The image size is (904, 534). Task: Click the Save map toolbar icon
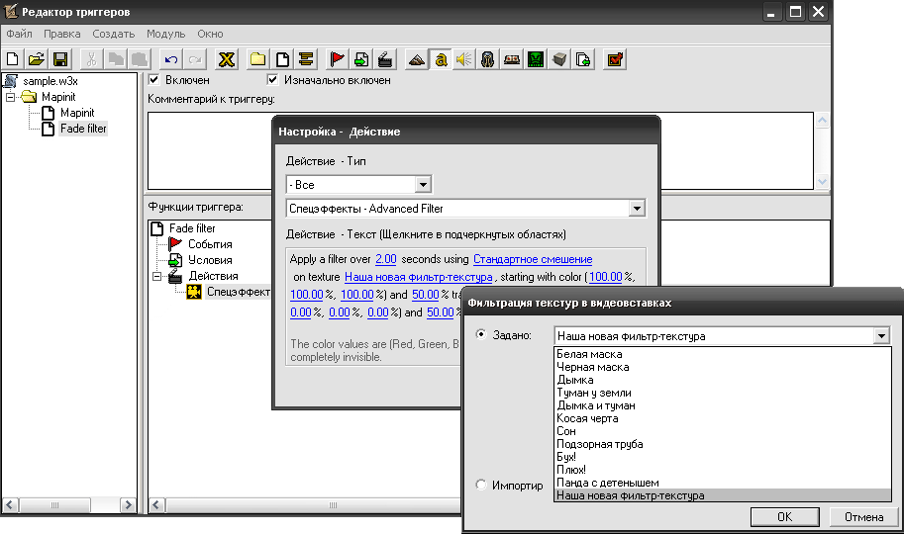click(x=59, y=59)
